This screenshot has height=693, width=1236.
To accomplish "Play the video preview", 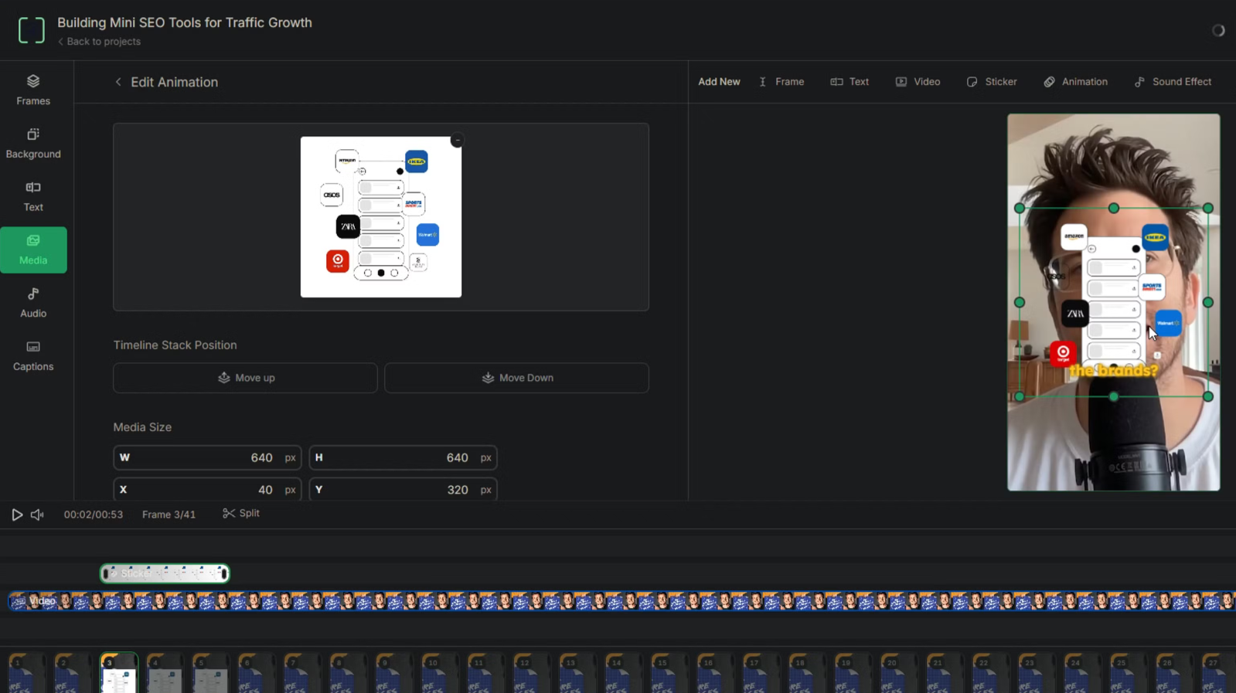I will 17,515.
